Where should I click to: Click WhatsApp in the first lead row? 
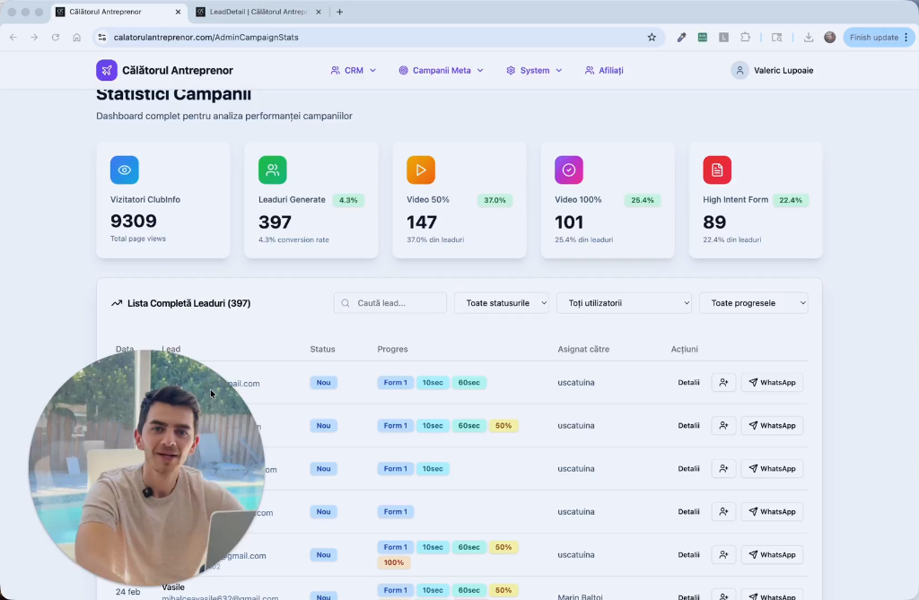coord(772,383)
